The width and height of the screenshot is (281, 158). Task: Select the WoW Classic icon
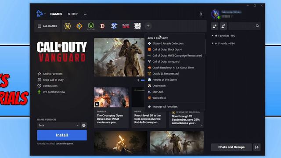tap(91, 26)
